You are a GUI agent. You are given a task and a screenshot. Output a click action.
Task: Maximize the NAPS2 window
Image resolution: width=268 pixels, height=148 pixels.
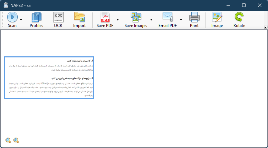[x=244, y=5]
